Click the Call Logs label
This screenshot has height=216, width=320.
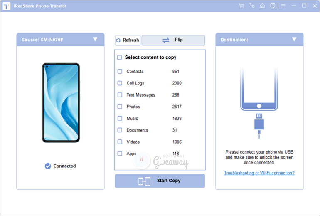pyautogui.click(x=135, y=83)
